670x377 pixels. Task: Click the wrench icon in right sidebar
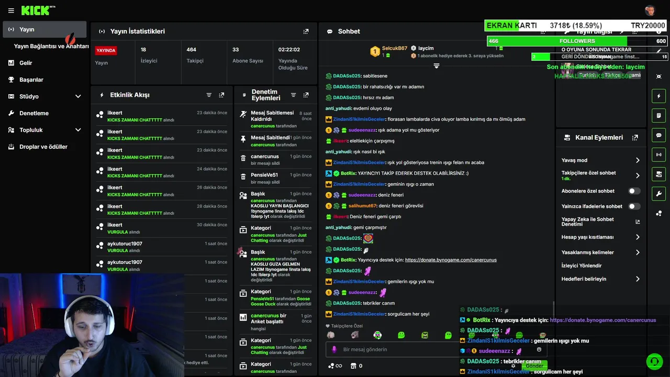[659, 194]
